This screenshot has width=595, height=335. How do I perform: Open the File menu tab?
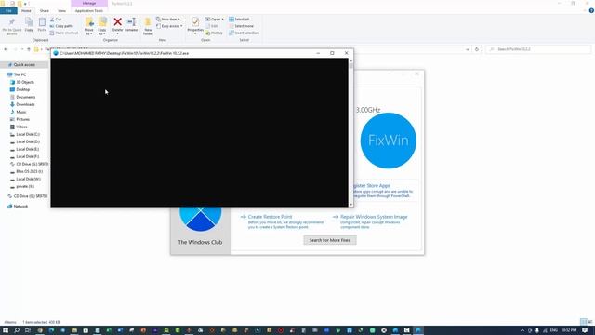pos(8,11)
